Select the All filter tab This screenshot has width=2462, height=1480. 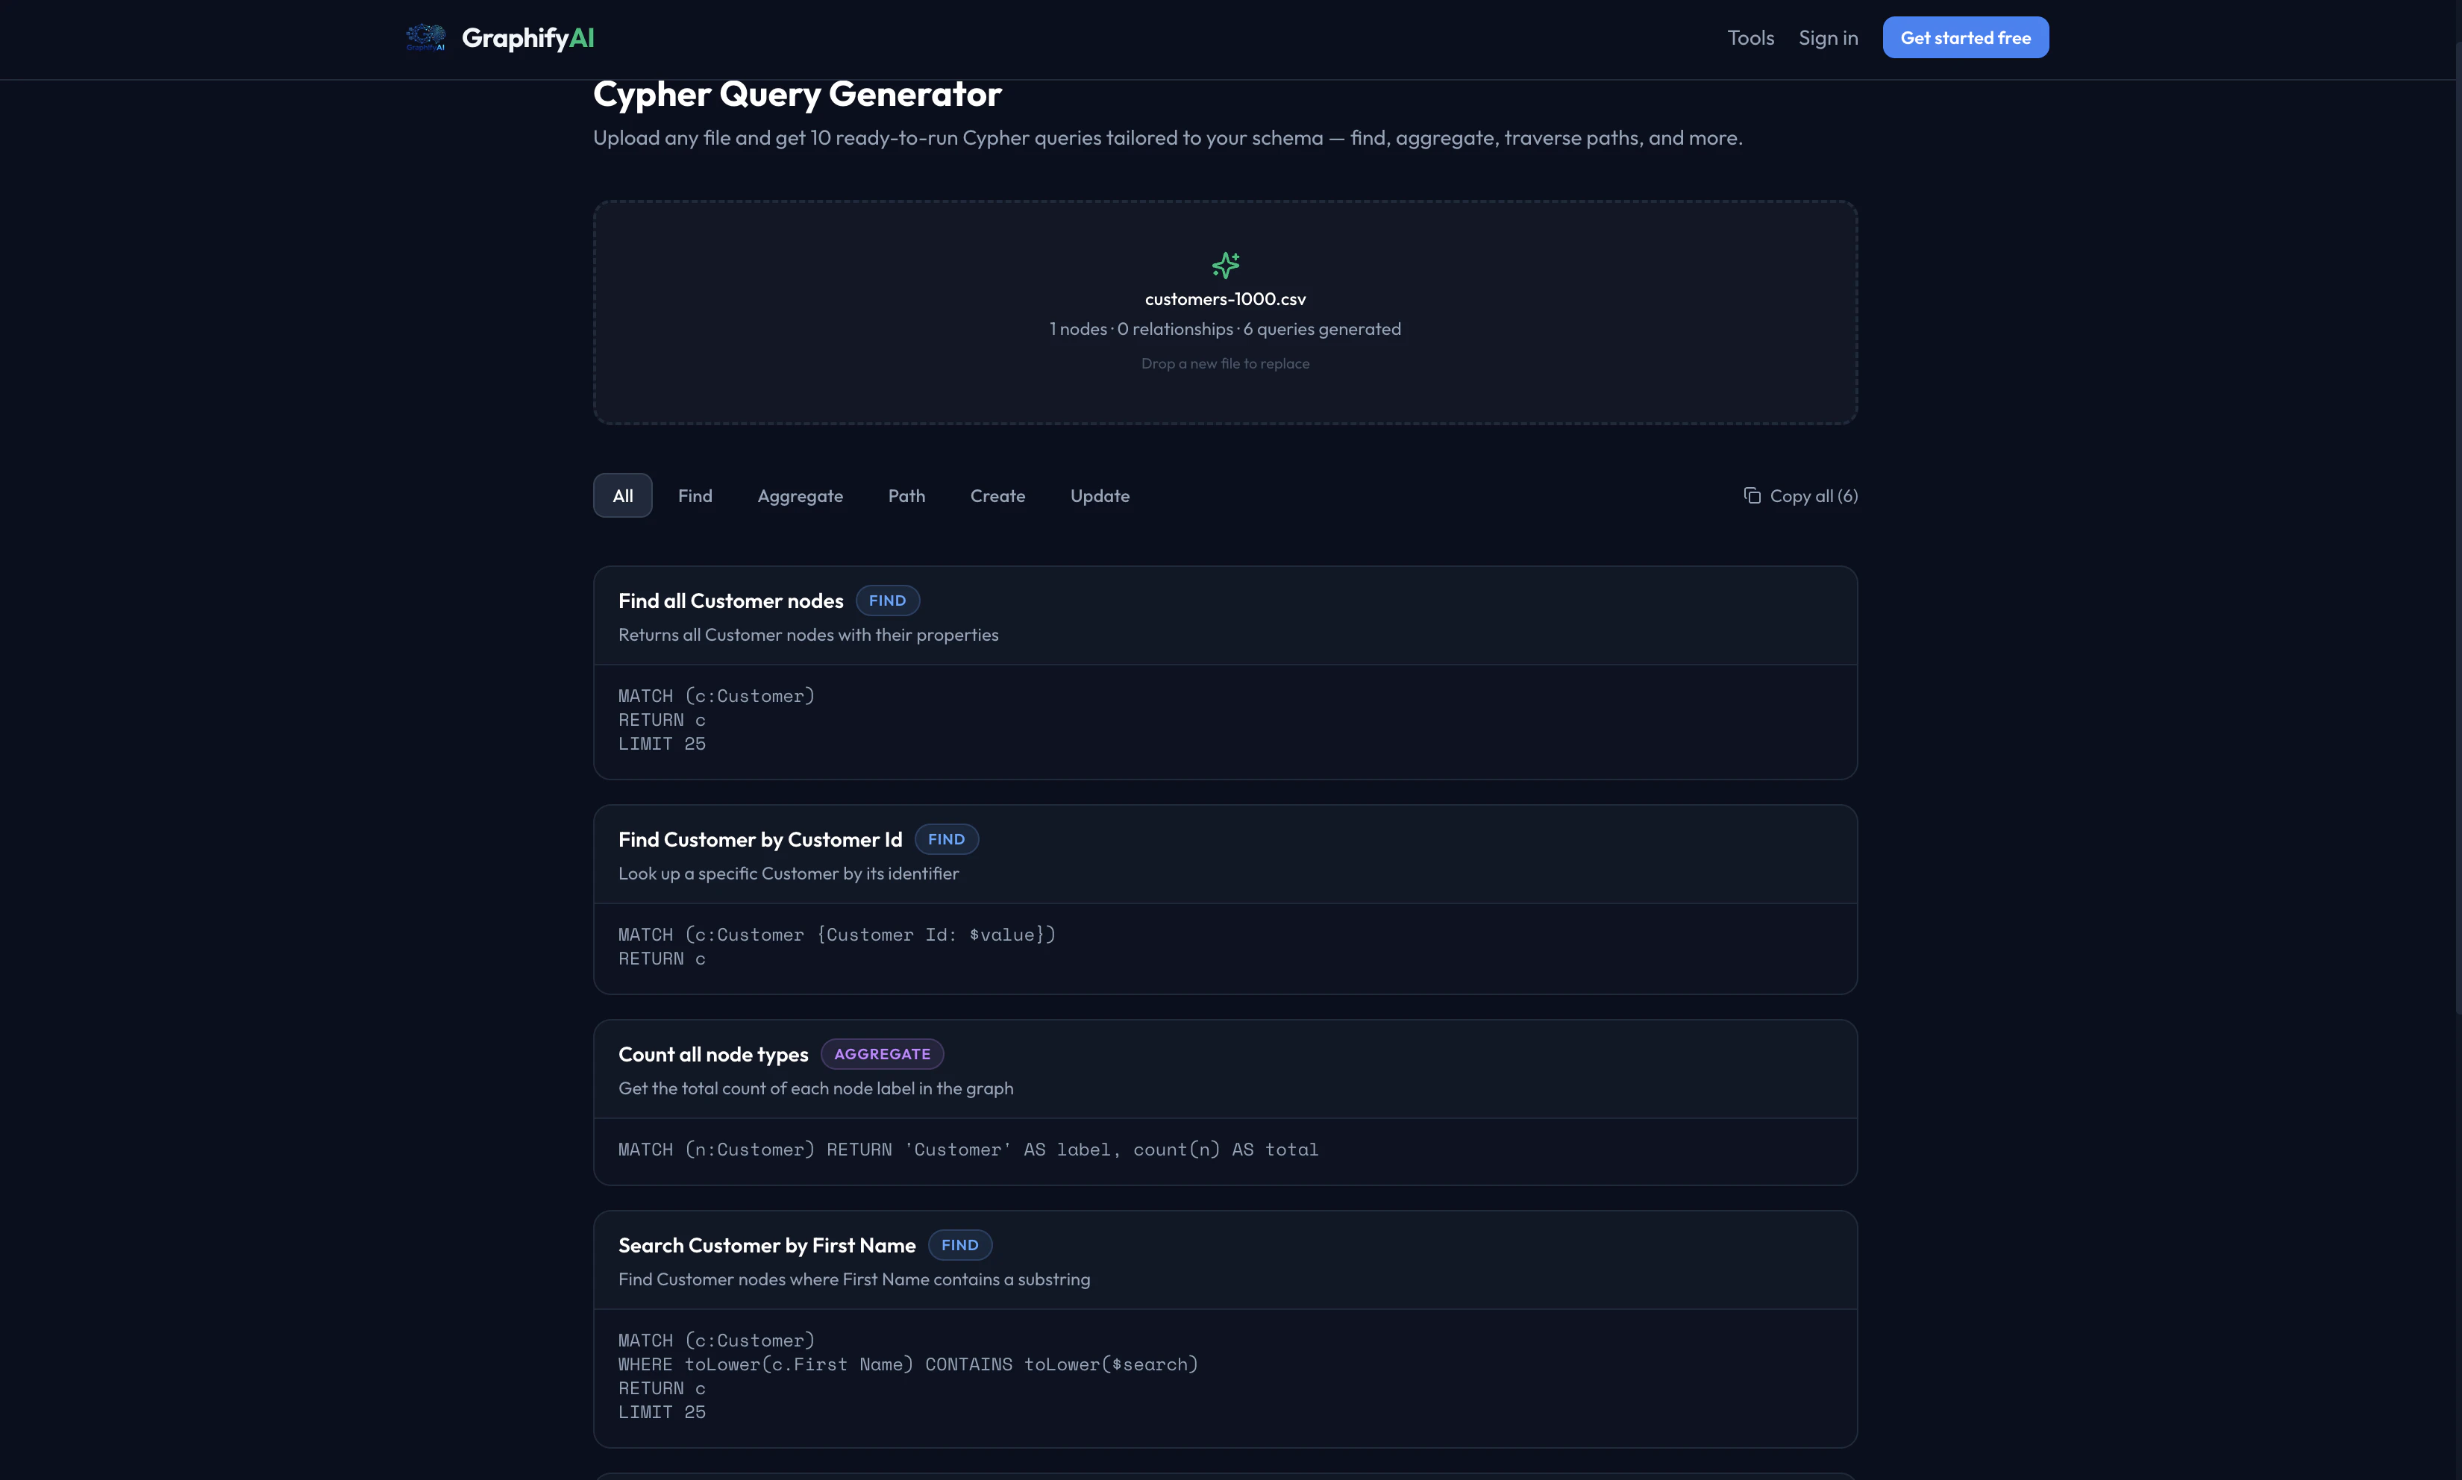622,495
